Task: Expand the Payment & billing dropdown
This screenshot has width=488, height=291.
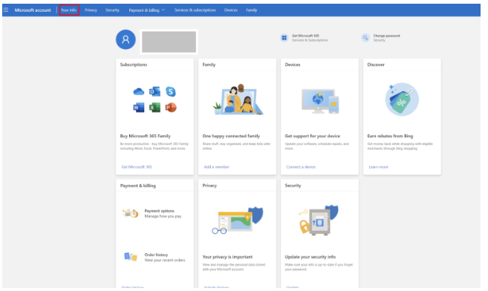Action: (147, 10)
